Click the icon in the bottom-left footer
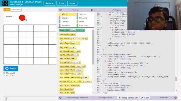The width and height of the screenshot is (181, 101). pos(6,99)
